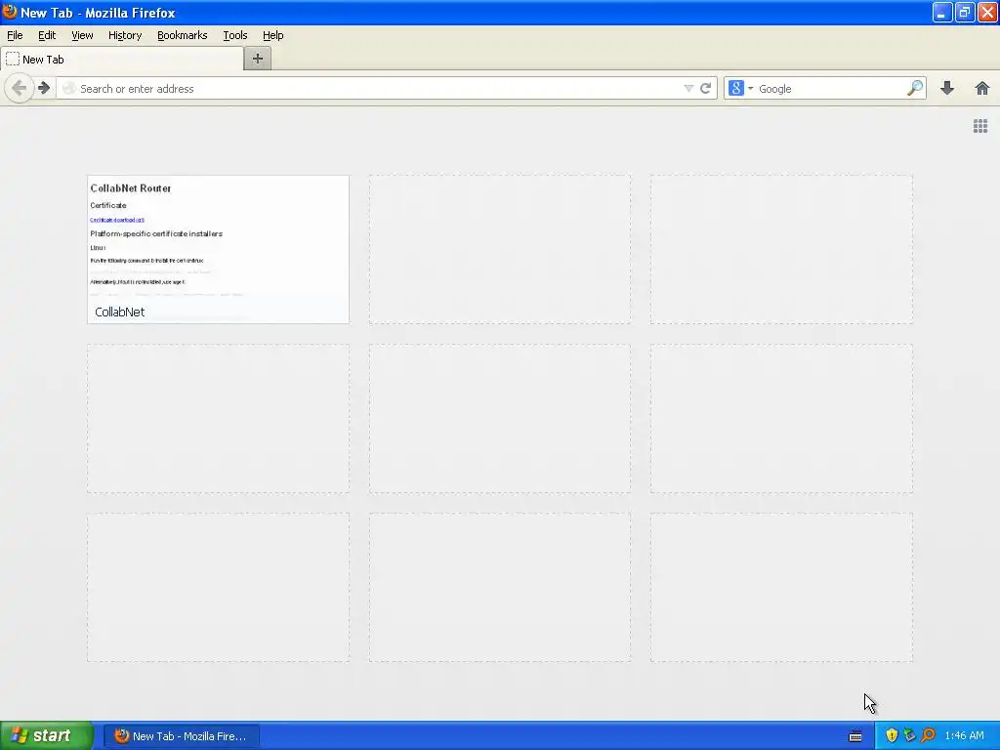1000x750 pixels.
Task: Select the New Tab tab
Action: [x=121, y=60]
